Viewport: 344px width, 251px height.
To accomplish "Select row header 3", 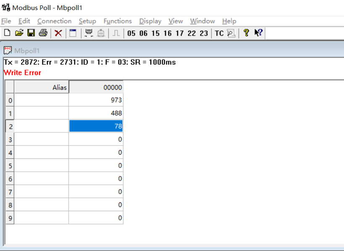I will point(10,140).
